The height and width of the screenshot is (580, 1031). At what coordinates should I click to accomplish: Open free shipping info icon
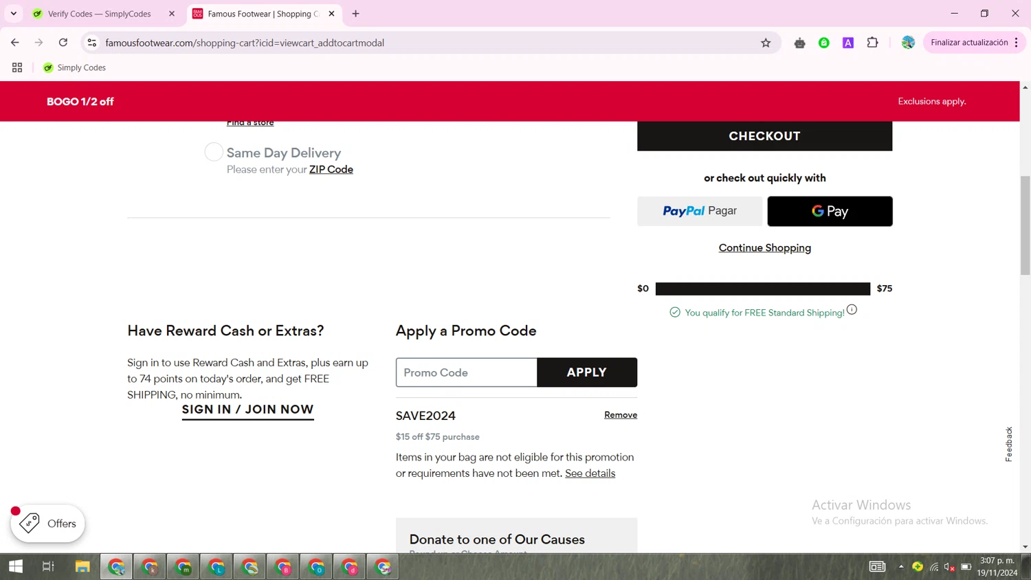tap(852, 310)
